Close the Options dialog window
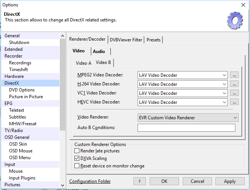The width and height of the screenshot is (250, 190). pos(242,5)
